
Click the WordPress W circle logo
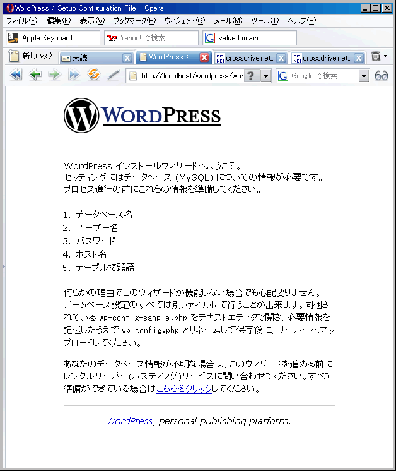[81, 116]
